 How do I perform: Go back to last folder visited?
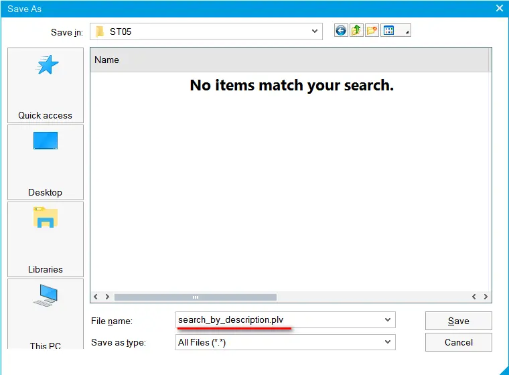pos(341,31)
